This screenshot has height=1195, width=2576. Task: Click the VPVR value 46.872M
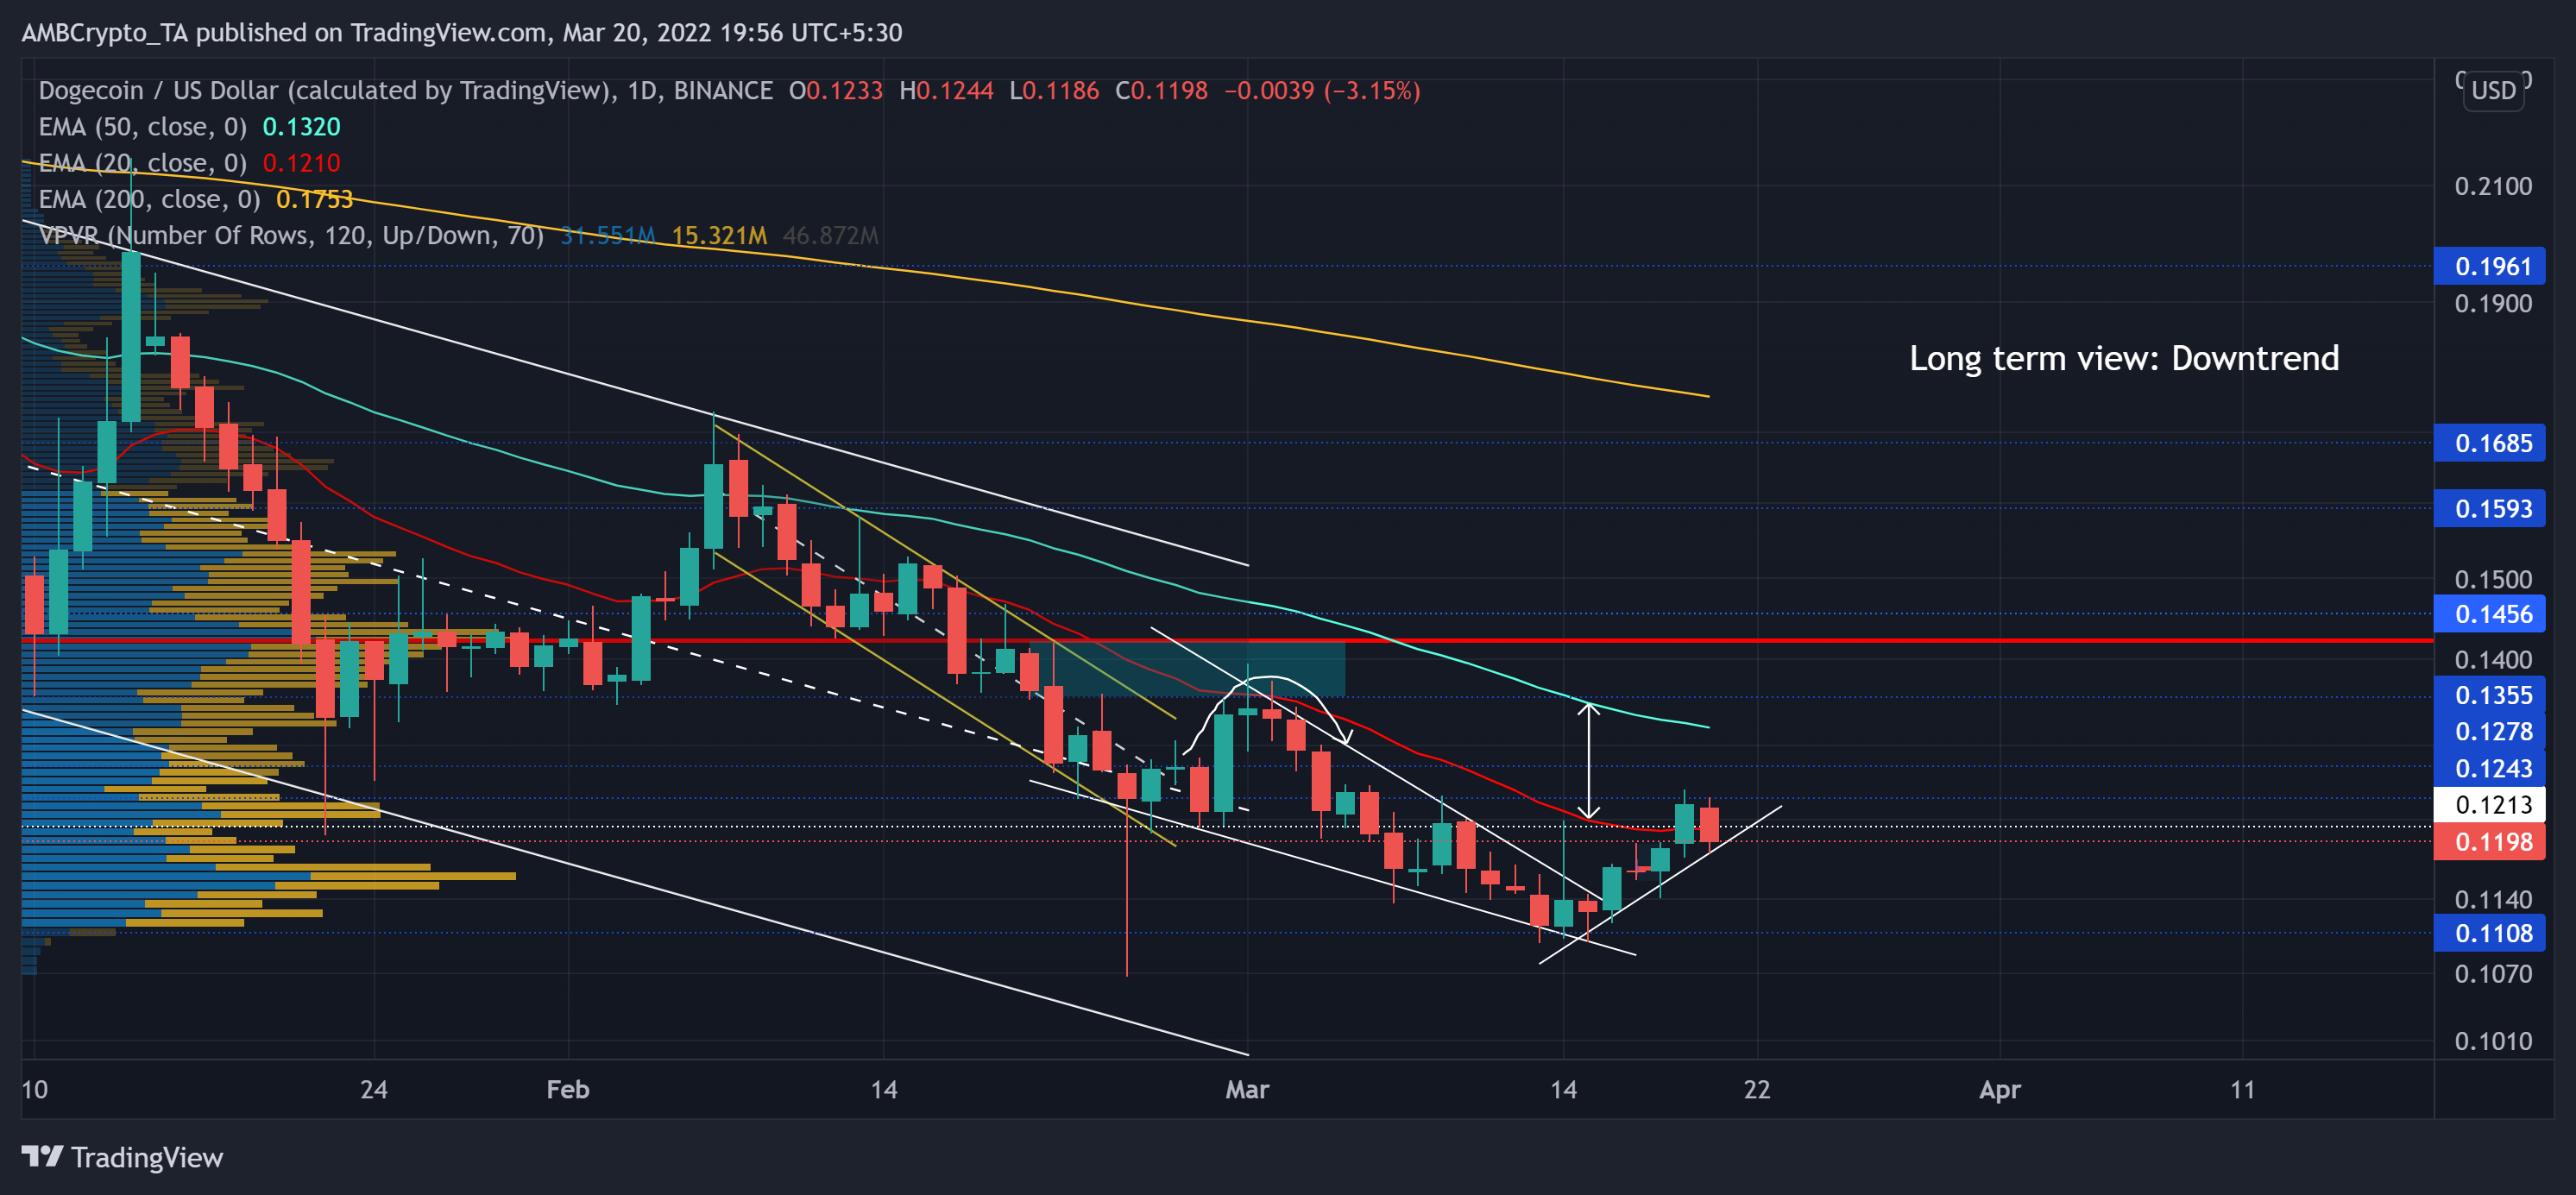831,235
